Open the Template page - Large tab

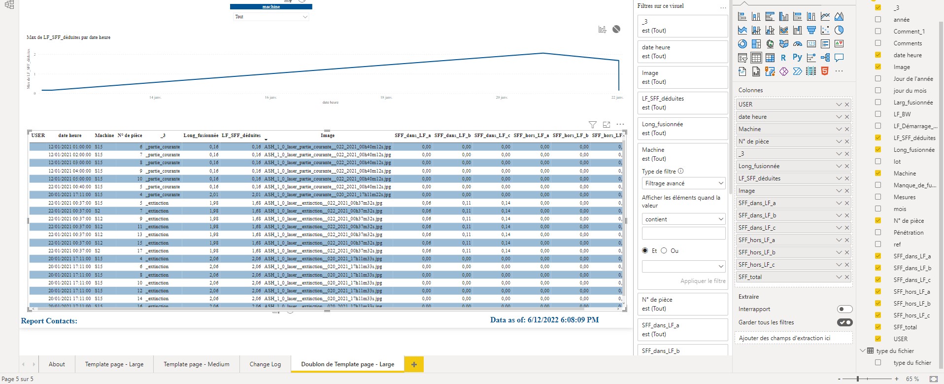[114, 364]
